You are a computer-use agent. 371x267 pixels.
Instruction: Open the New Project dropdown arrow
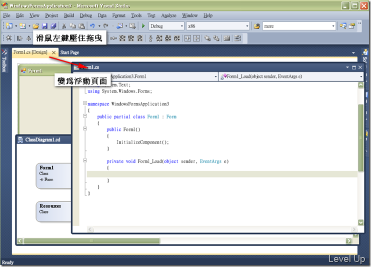point(16,26)
